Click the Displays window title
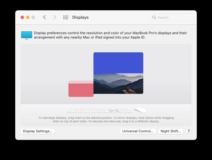 coord(80,17)
